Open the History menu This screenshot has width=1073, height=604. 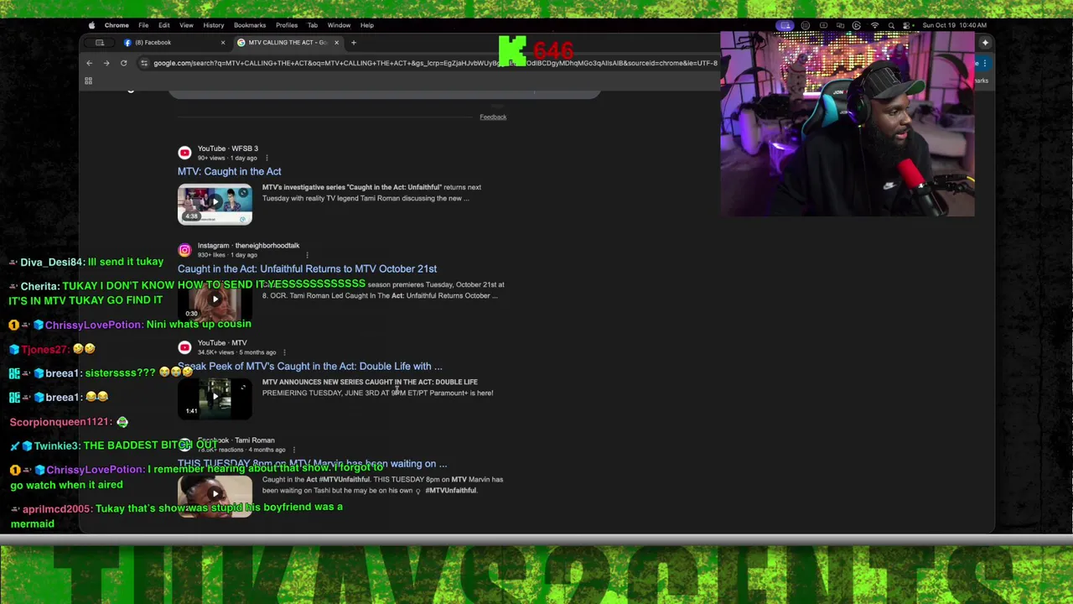[214, 25]
